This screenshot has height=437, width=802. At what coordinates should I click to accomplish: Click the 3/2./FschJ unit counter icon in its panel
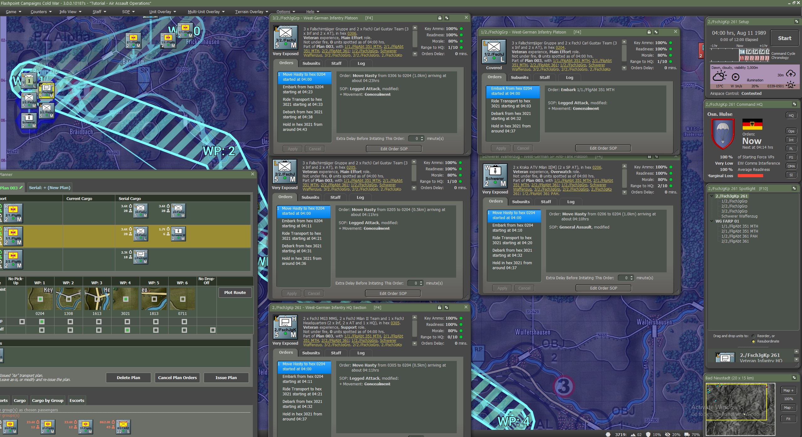[285, 38]
